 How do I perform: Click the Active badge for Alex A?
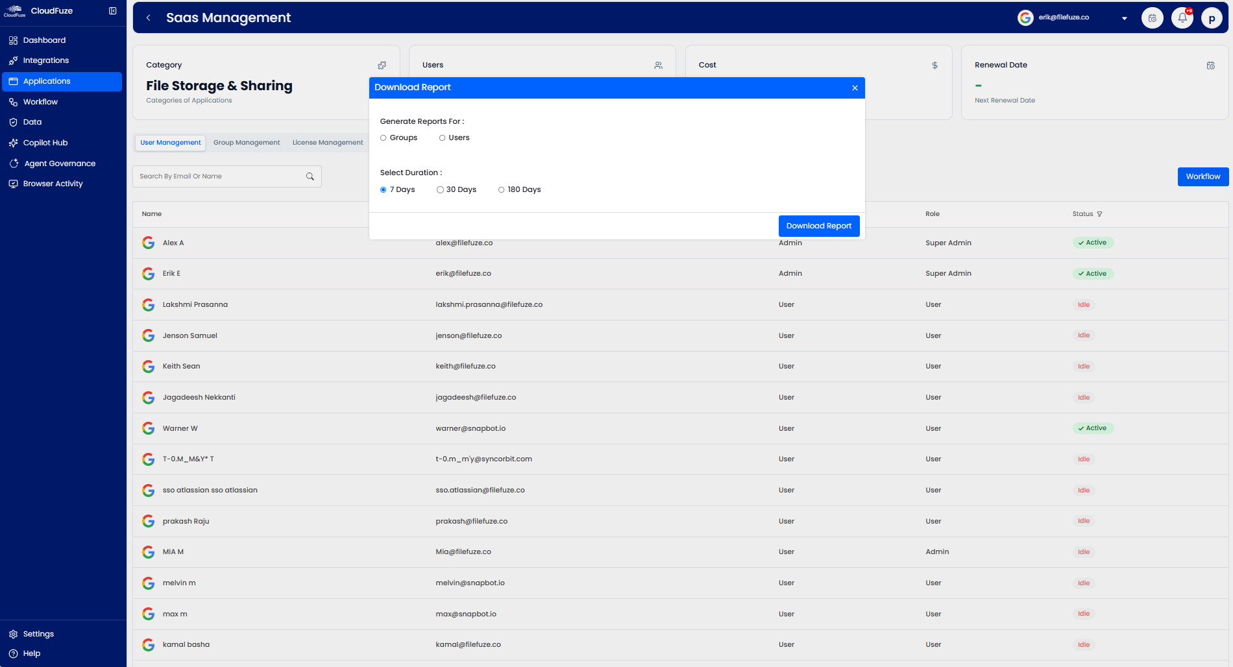tap(1093, 243)
